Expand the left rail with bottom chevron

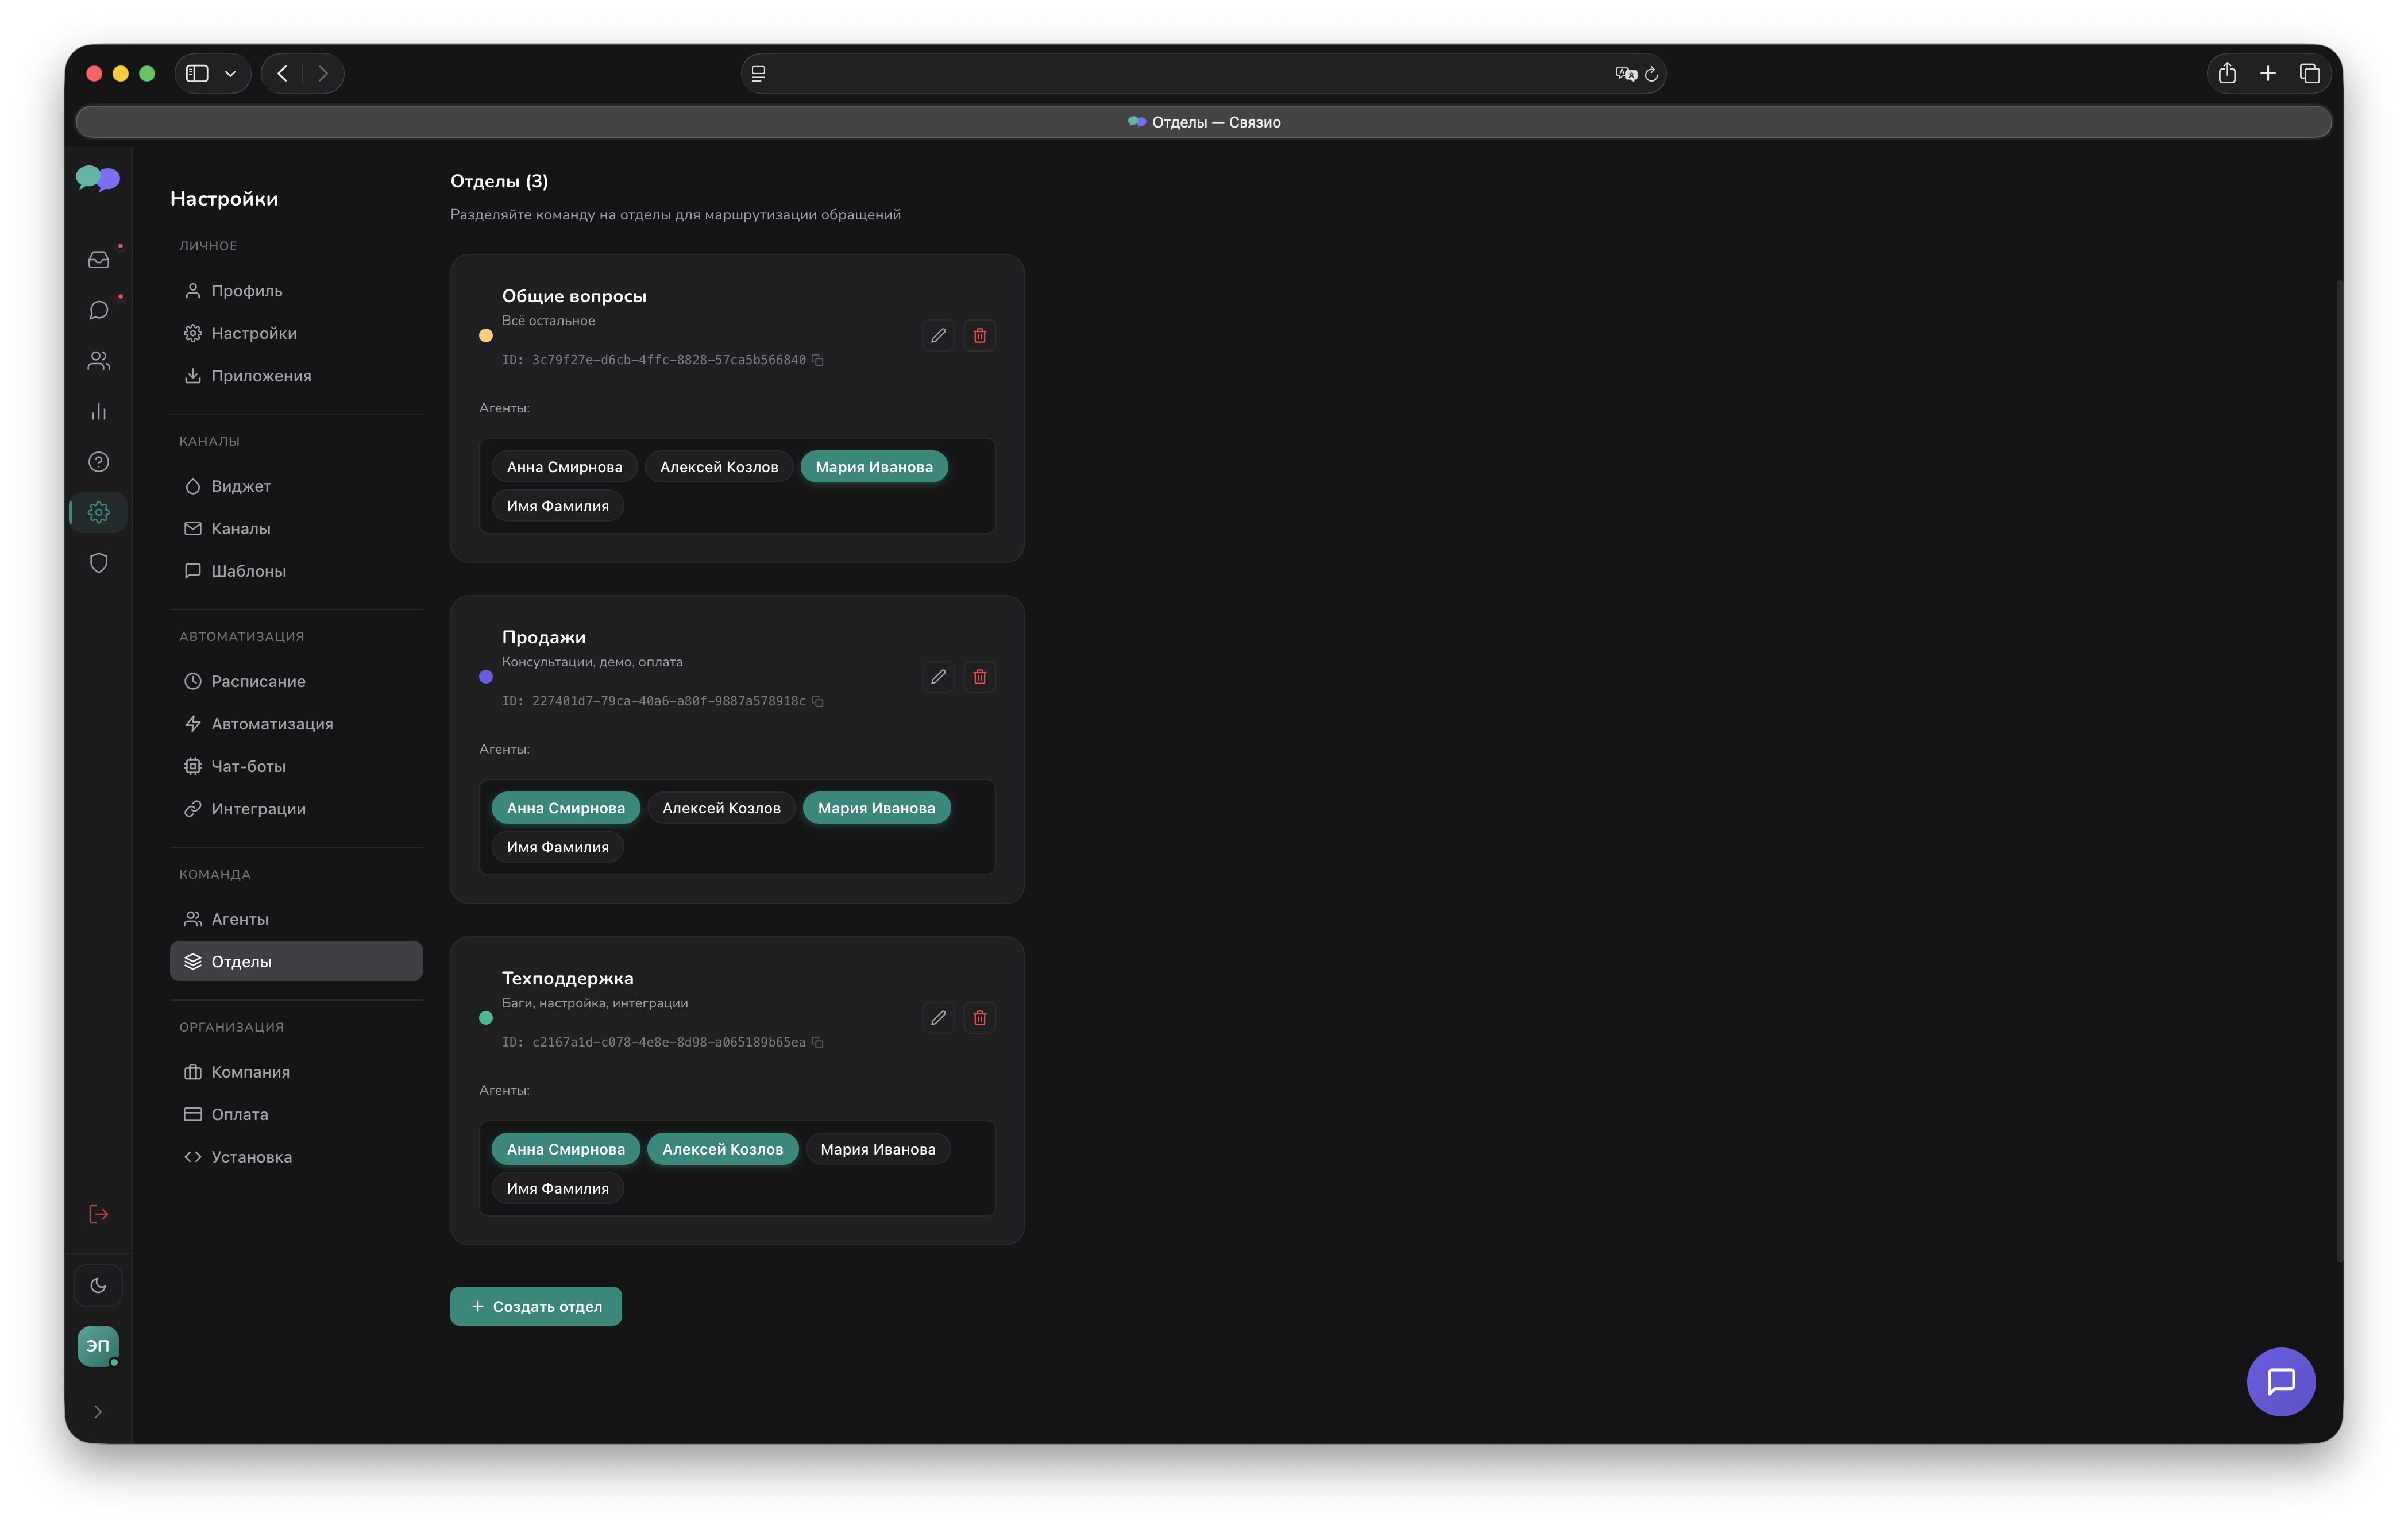(x=98, y=1412)
